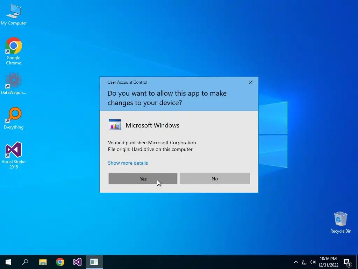Click the File origin: Hard drive text
Image resolution: width=358 pixels, height=269 pixels.
coord(150,149)
